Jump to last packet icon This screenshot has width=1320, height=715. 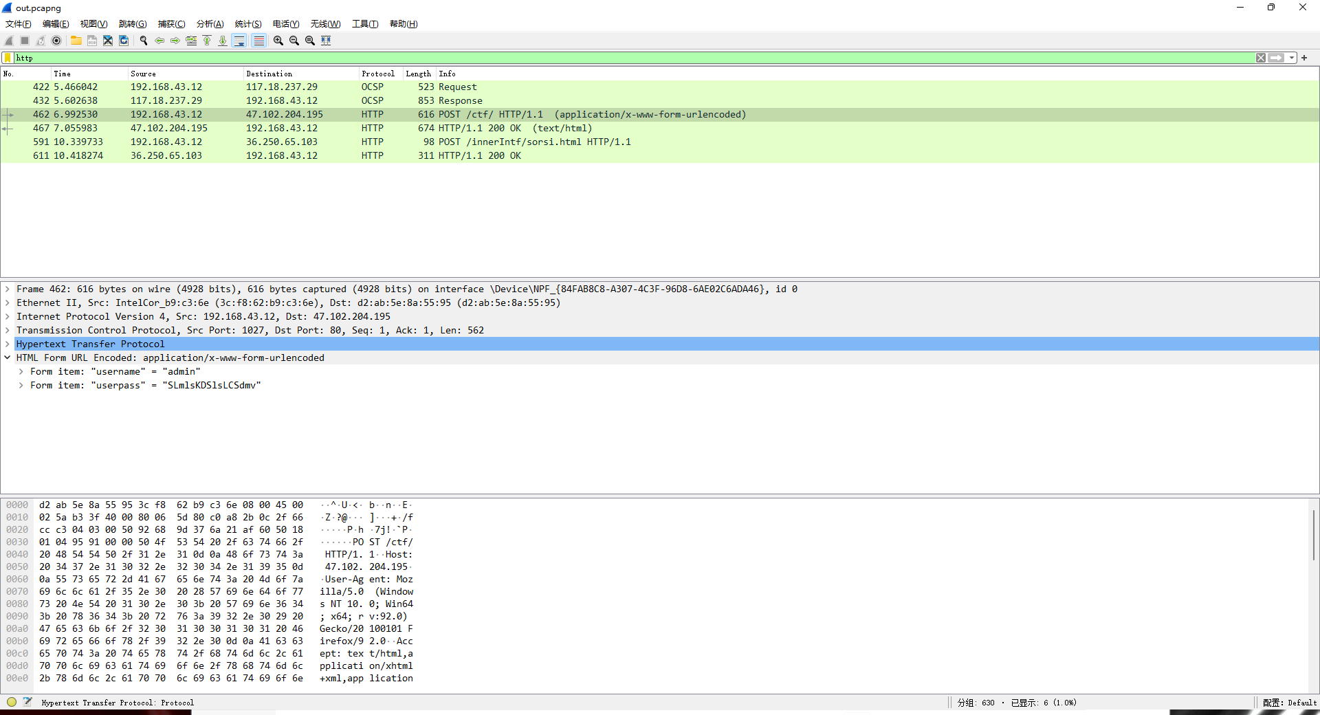pyautogui.click(x=223, y=41)
